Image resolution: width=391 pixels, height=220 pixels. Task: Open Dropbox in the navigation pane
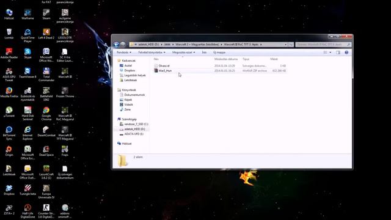click(130, 70)
